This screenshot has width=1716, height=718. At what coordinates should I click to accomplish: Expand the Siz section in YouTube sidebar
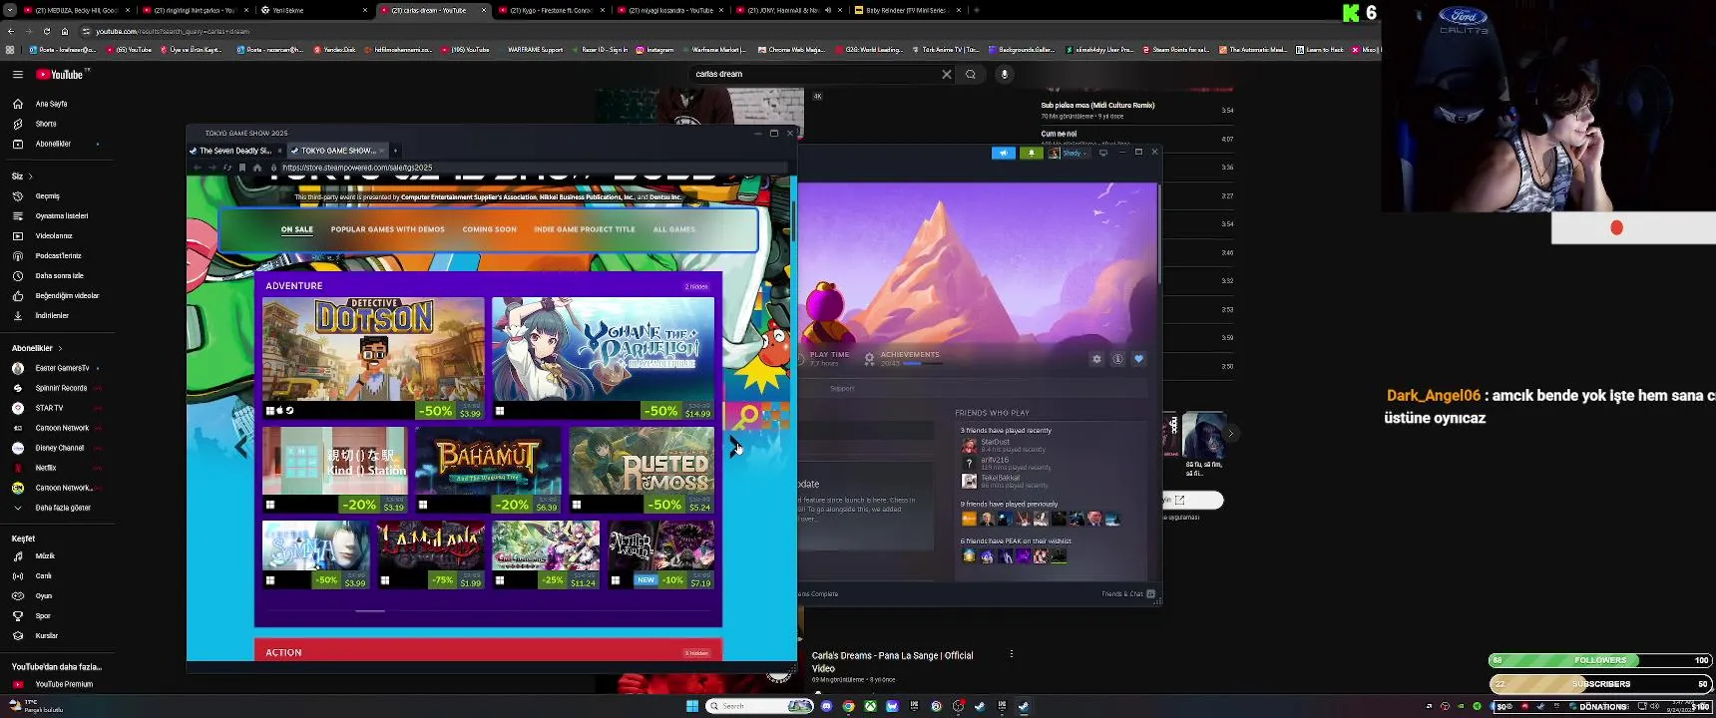pyautogui.click(x=22, y=177)
